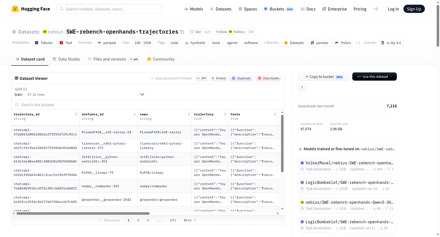Image resolution: width=440 pixels, height=237 pixels.
Task: Toggle sort on the trajectory_id column
Action: click(76, 114)
